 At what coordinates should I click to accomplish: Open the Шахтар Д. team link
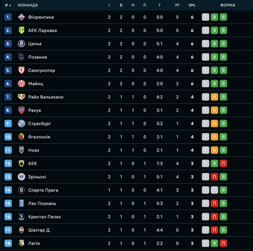39,230
